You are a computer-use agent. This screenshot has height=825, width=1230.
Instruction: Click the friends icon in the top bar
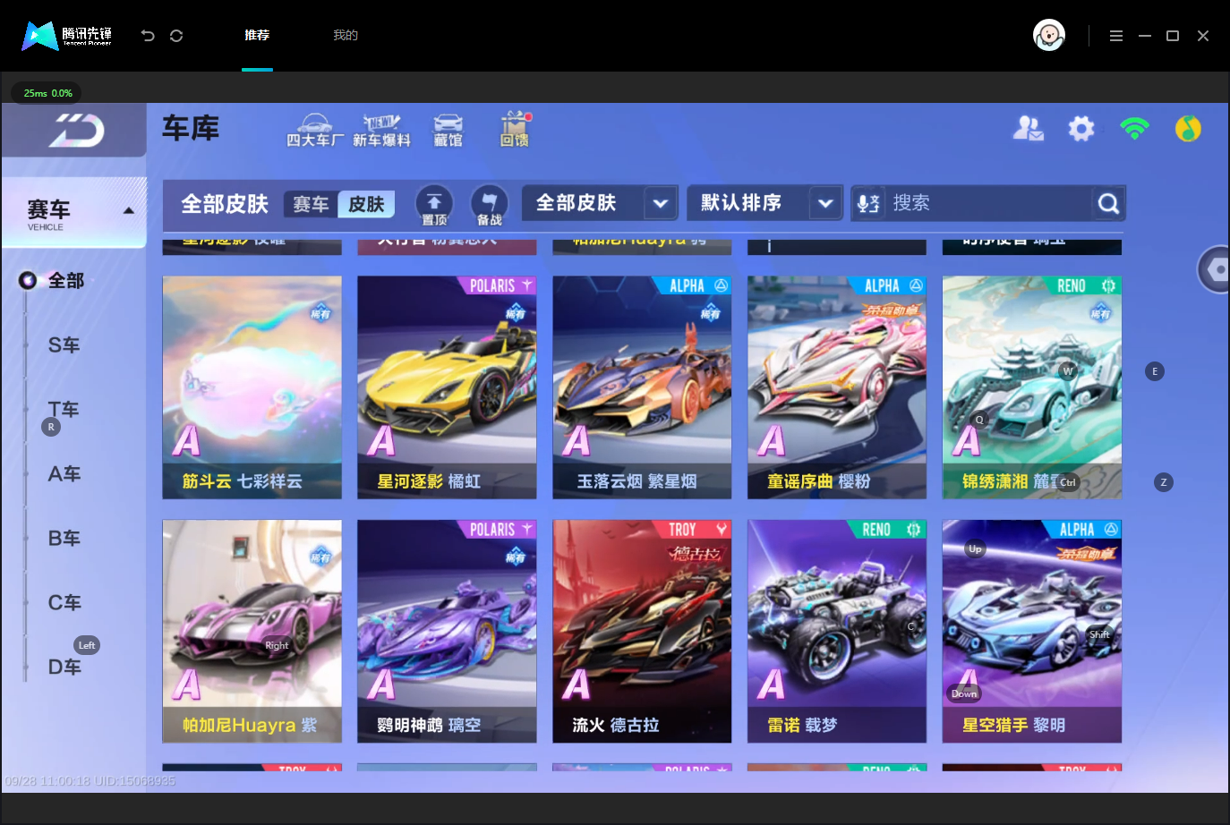1028,129
